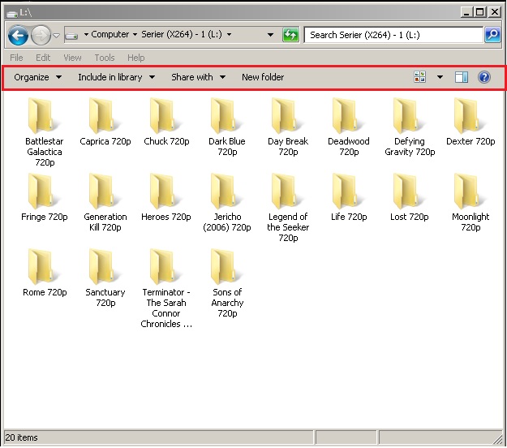Click the 20 items status bar text

(21, 437)
